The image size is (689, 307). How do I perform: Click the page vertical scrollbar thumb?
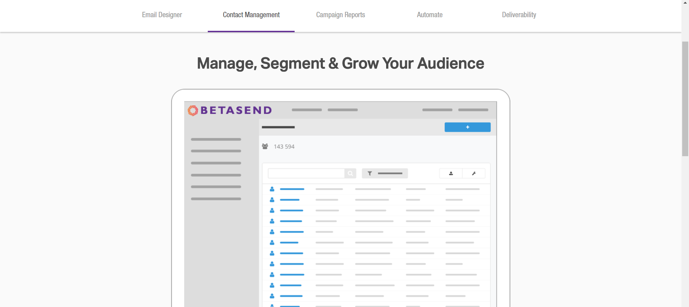pos(685,99)
